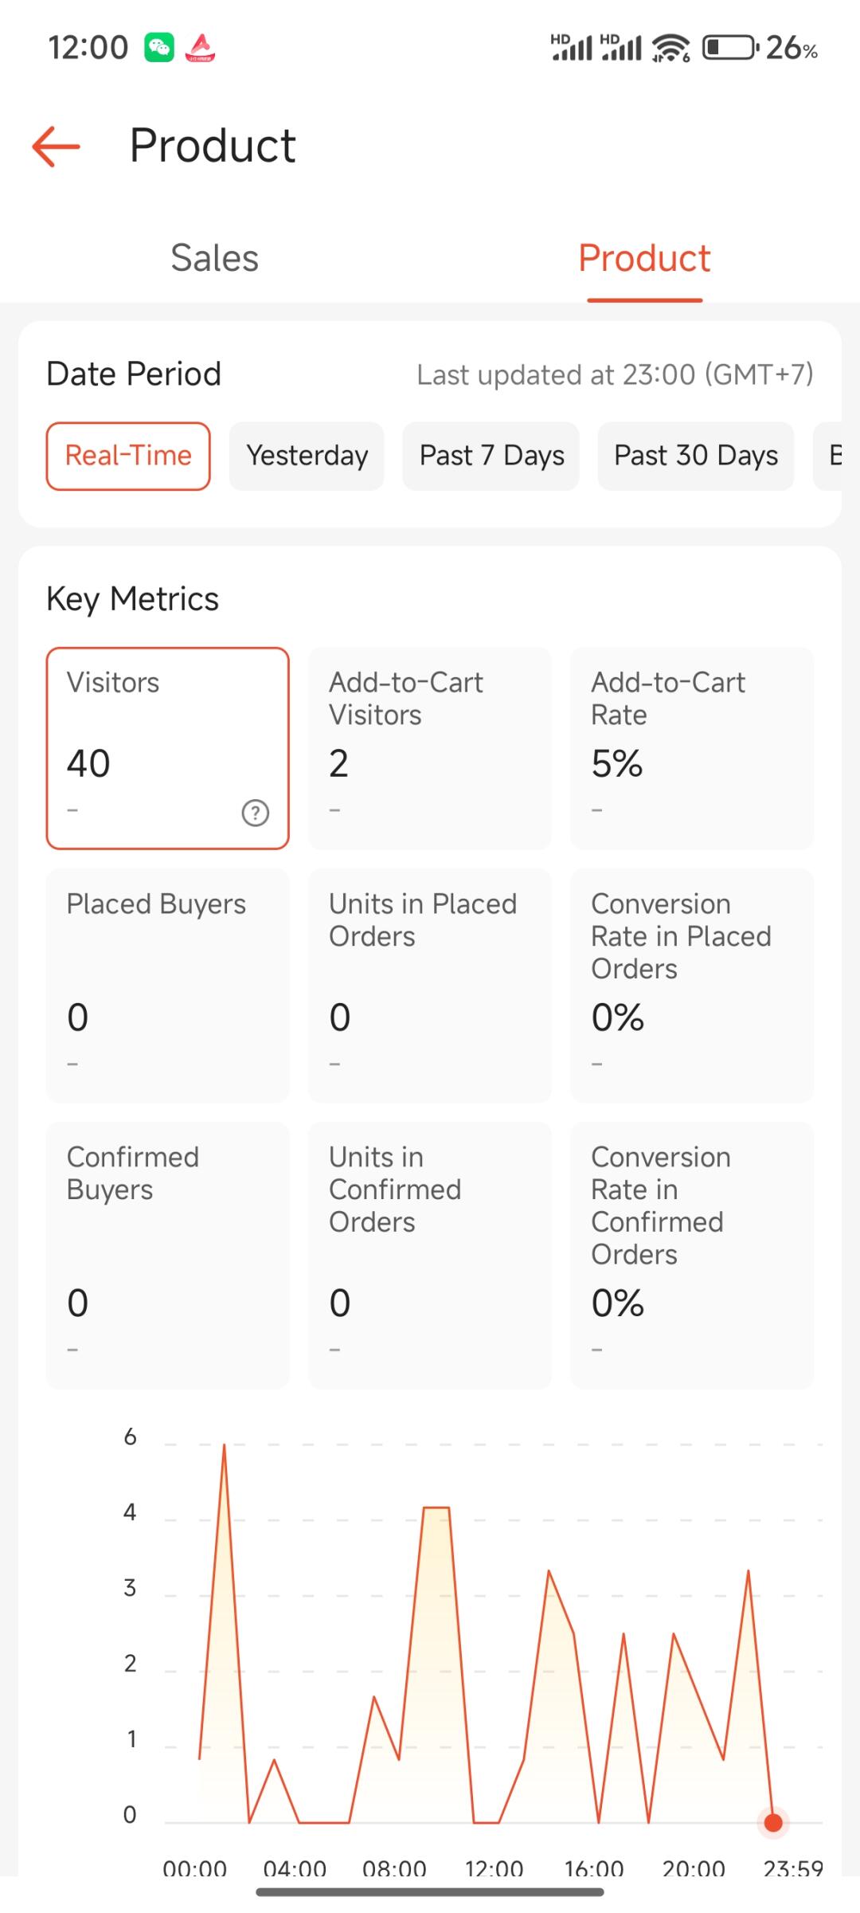Tap the battery status icon
Image resolution: width=860 pixels, height=1913 pixels.
pyautogui.click(x=730, y=48)
